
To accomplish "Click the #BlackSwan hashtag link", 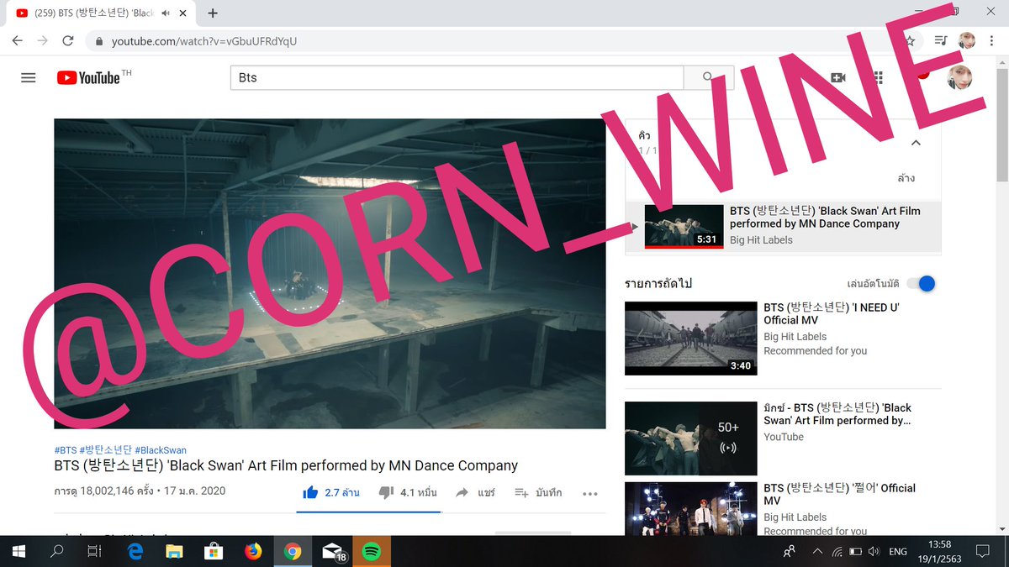I will (x=161, y=450).
